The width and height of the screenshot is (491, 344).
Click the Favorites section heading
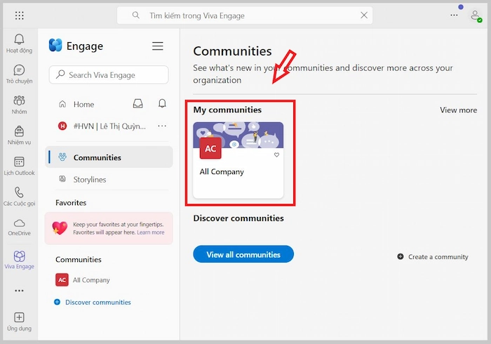point(71,203)
